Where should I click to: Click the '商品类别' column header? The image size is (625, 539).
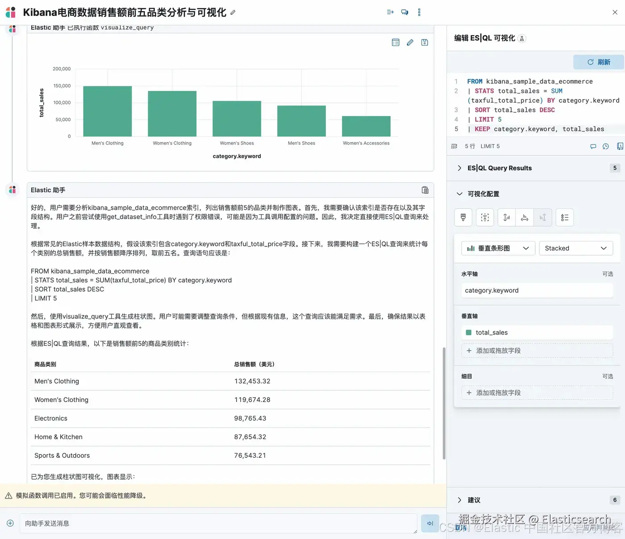tap(45, 364)
